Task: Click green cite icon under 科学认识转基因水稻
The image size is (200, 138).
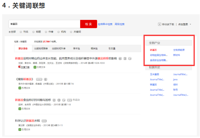Action: pos(20,129)
